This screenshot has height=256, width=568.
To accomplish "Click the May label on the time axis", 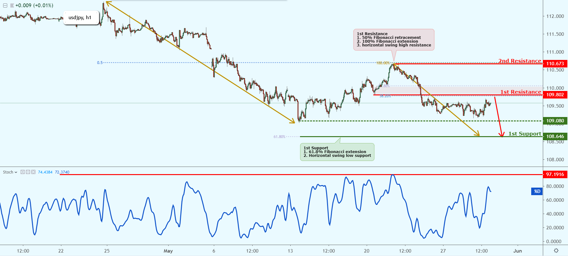I will [x=168, y=251].
